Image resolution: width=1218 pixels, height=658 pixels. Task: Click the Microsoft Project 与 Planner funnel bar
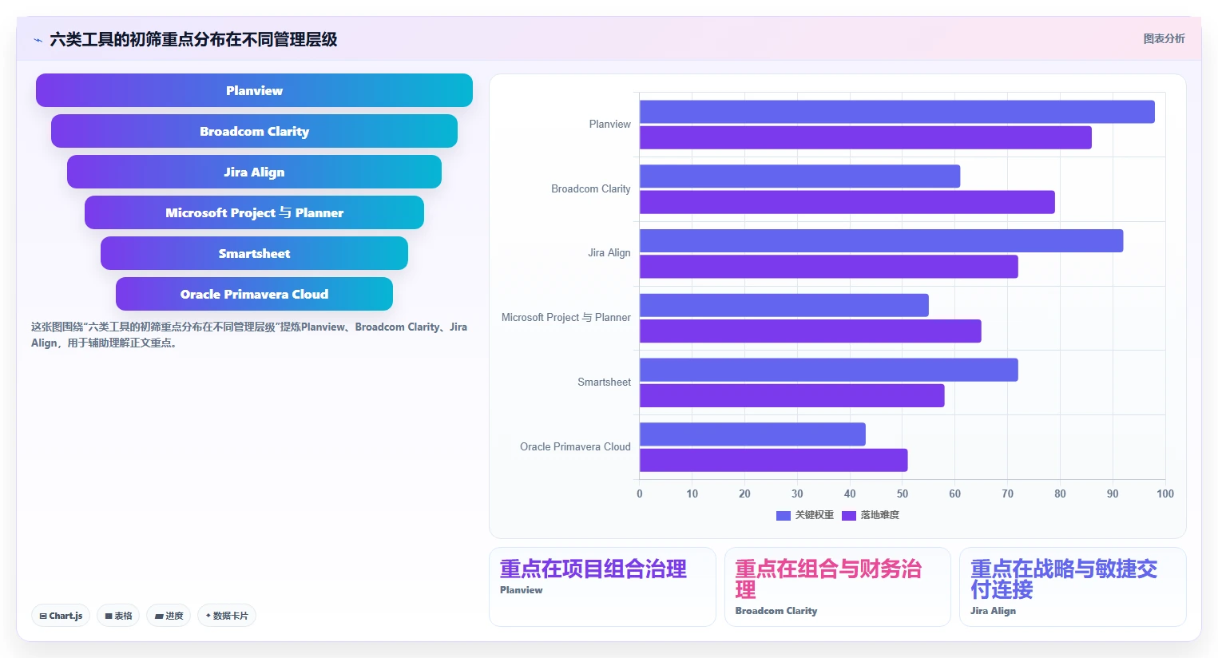pos(254,212)
